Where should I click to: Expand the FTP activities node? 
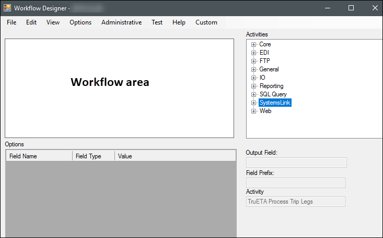point(253,61)
